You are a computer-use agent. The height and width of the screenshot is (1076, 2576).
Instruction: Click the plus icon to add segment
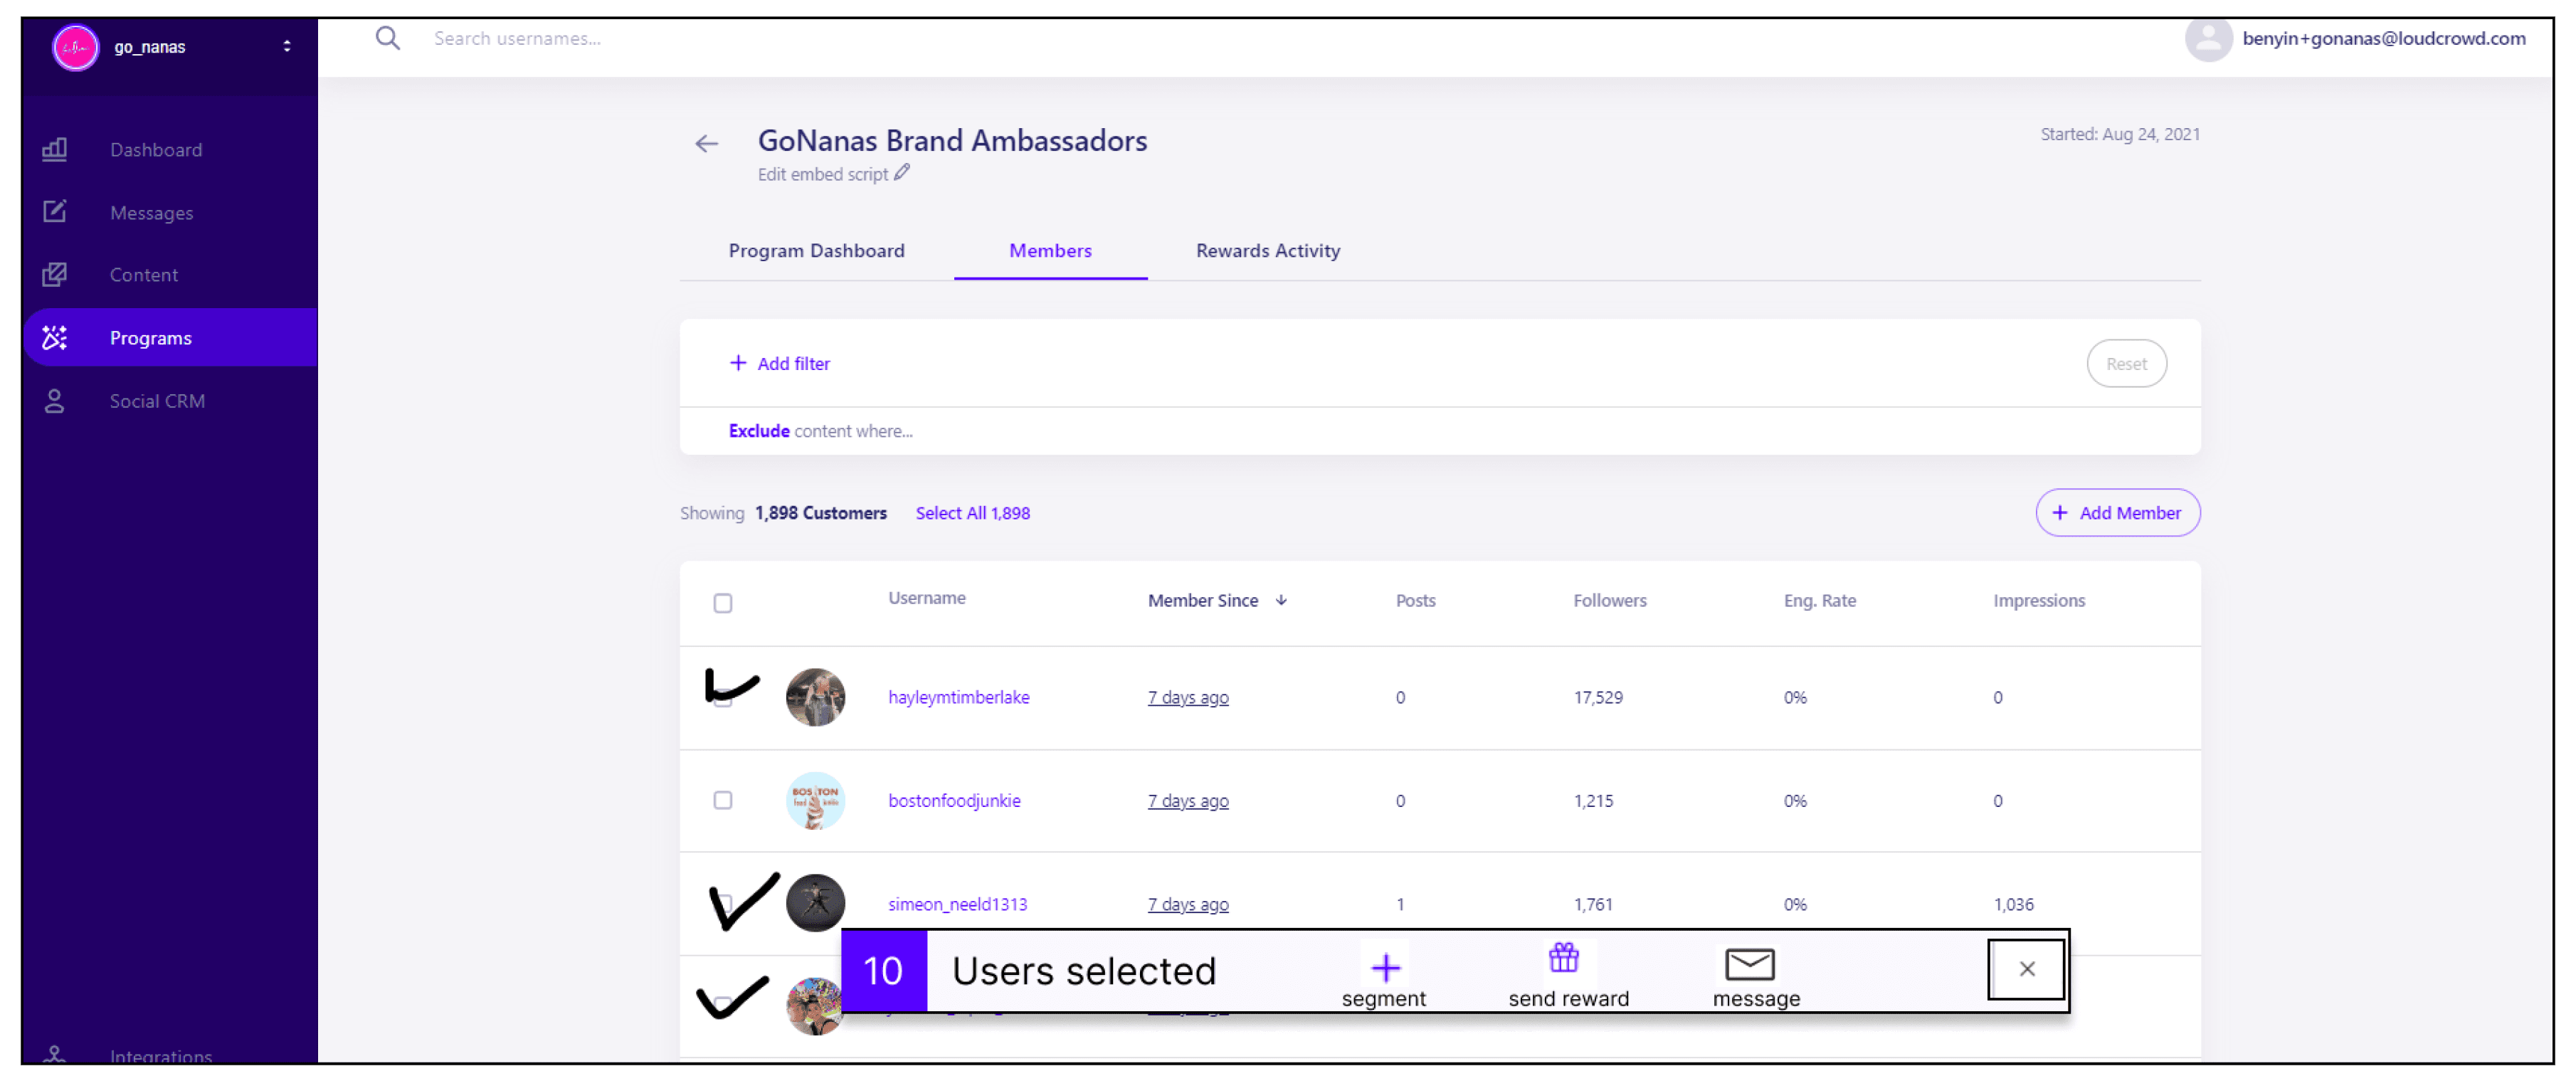point(1385,967)
